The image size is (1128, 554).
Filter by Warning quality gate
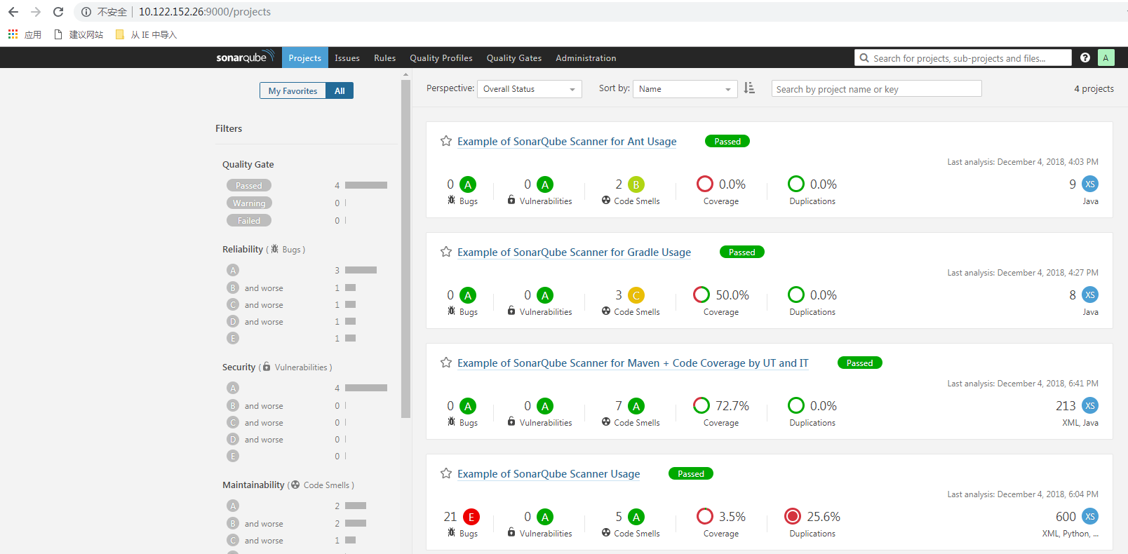click(x=249, y=203)
